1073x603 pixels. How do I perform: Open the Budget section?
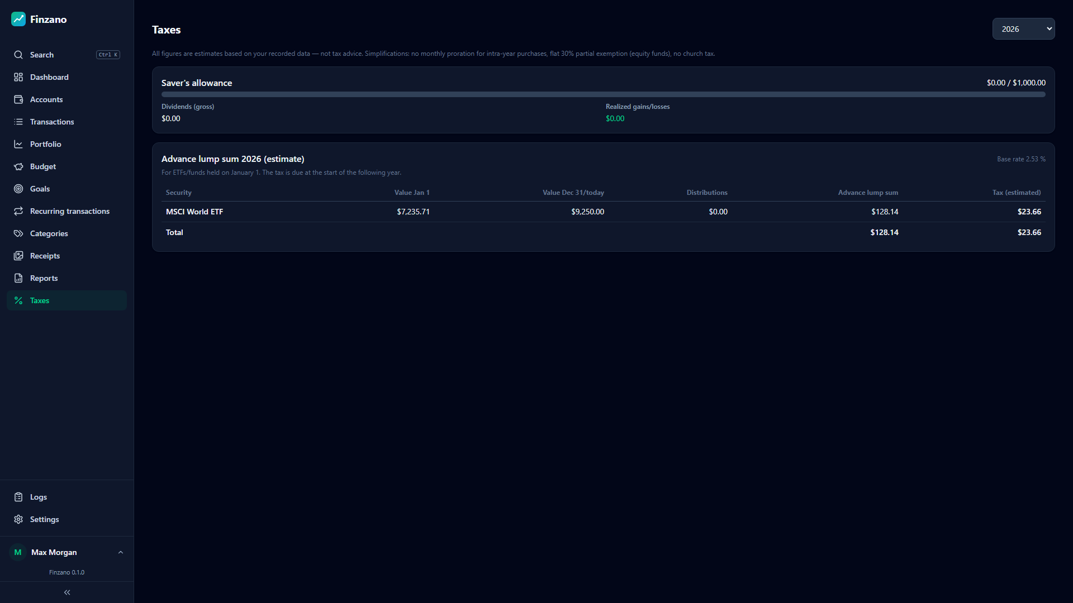tap(67, 166)
